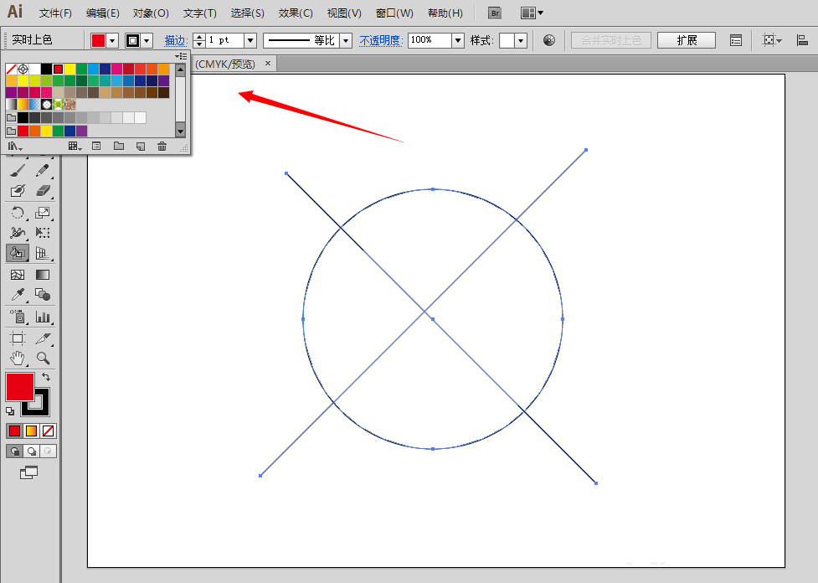Open the stroke weight dropdown
The height and width of the screenshot is (583, 818).
[x=250, y=40]
